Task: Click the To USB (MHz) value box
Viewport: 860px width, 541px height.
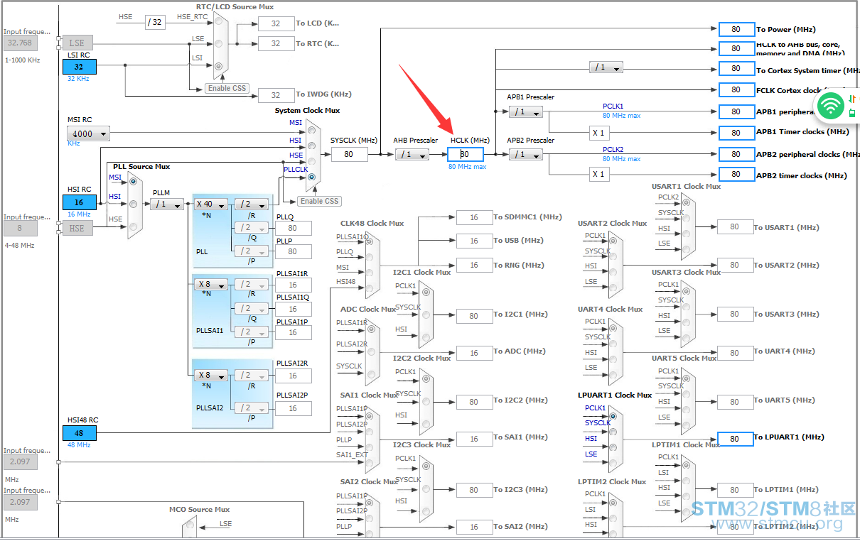Action: [474, 241]
